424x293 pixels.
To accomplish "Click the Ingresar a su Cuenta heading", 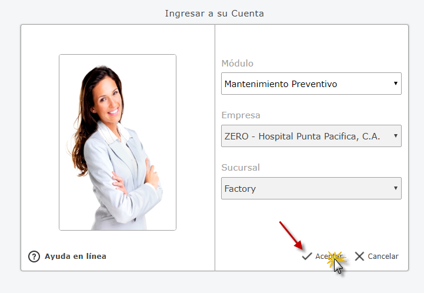I will tap(215, 14).
